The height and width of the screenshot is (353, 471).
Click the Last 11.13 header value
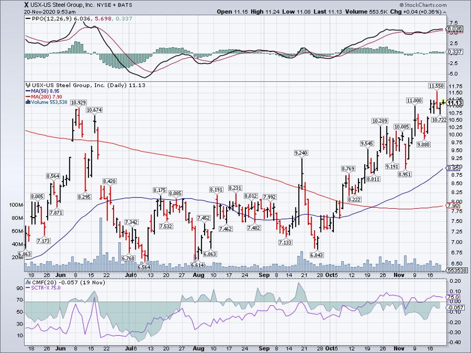click(327, 12)
